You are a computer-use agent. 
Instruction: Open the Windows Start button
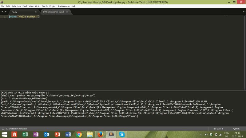4,134
